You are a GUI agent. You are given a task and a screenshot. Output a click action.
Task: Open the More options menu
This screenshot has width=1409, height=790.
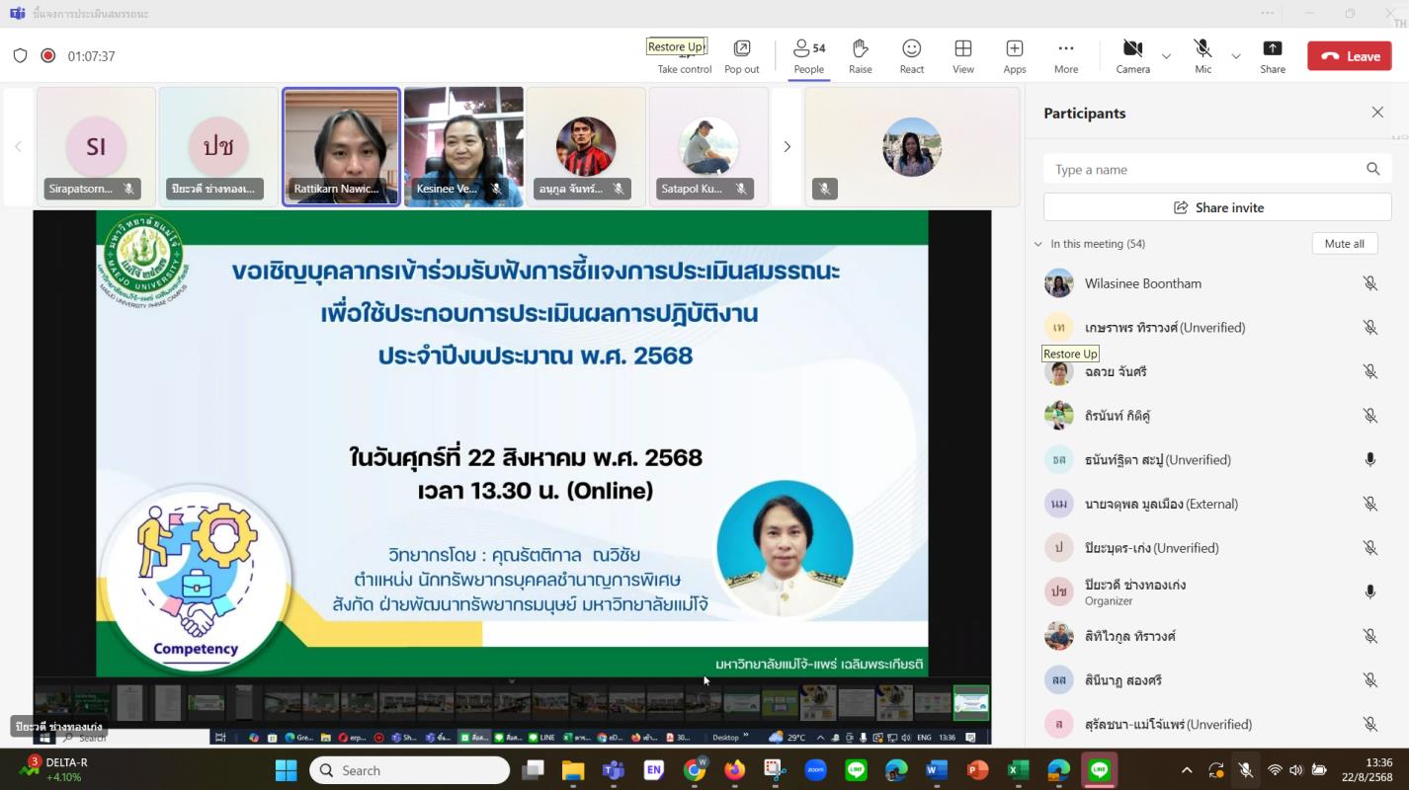1065,55
